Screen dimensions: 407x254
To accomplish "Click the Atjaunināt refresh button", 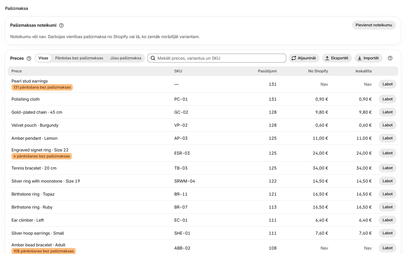I will point(304,58).
